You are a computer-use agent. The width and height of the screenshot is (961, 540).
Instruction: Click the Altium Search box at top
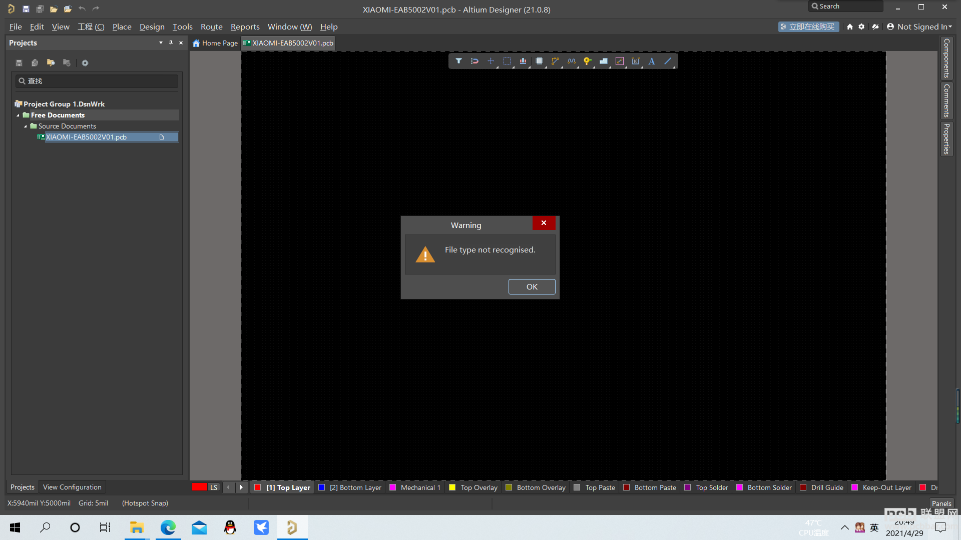click(x=845, y=6)
